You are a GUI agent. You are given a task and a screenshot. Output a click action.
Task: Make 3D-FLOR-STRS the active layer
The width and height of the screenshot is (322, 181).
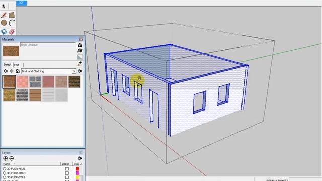5,177
